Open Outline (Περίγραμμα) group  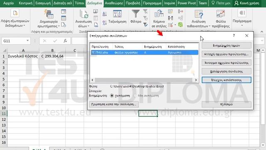(242, 18)
